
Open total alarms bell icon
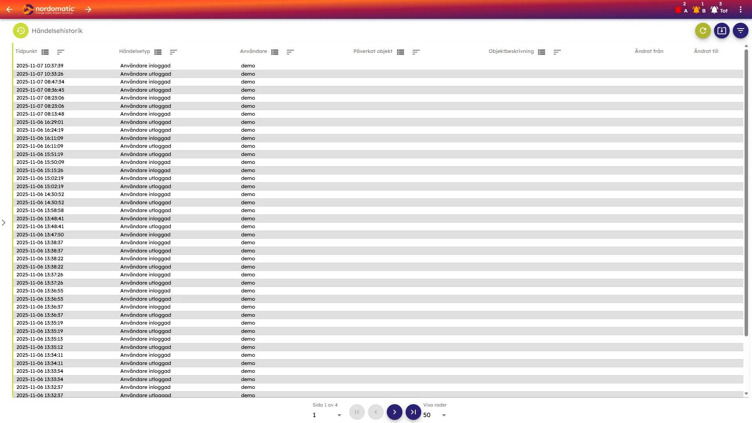pyautogui.click(x=714, y=10)
